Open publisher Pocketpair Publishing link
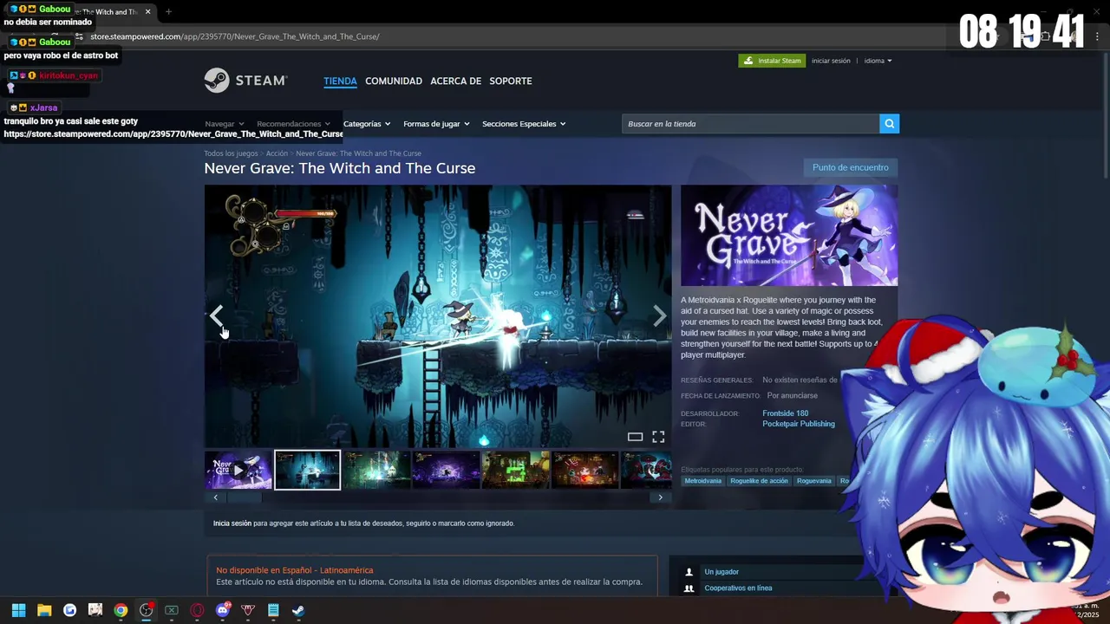 799,424
